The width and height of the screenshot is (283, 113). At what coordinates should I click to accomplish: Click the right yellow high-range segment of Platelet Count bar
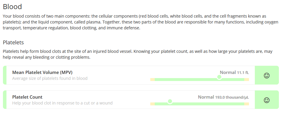[x=247, y=104]
